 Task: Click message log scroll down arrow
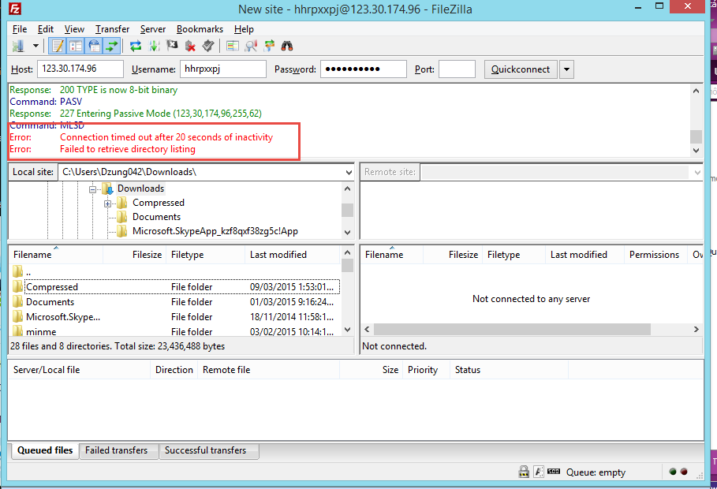696,150
